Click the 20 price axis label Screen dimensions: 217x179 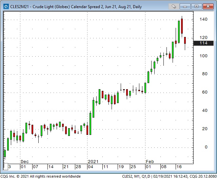205,129
